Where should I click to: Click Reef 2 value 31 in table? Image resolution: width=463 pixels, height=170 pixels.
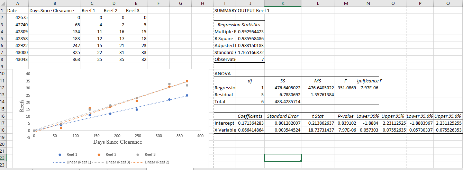(114, 53)
